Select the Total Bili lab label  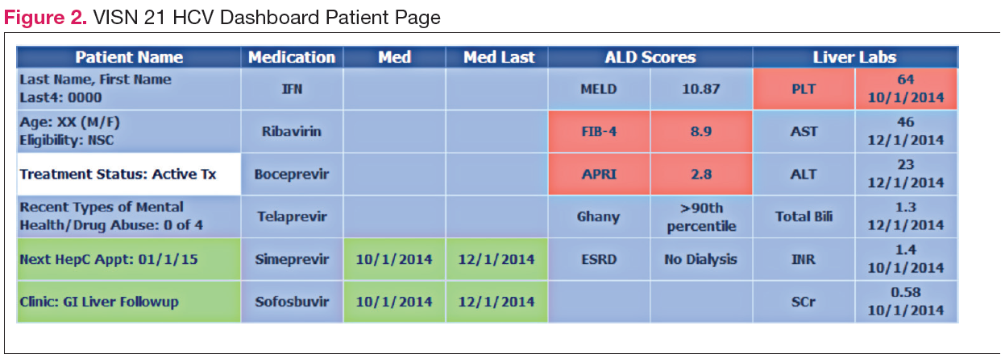tap(804, 216)
